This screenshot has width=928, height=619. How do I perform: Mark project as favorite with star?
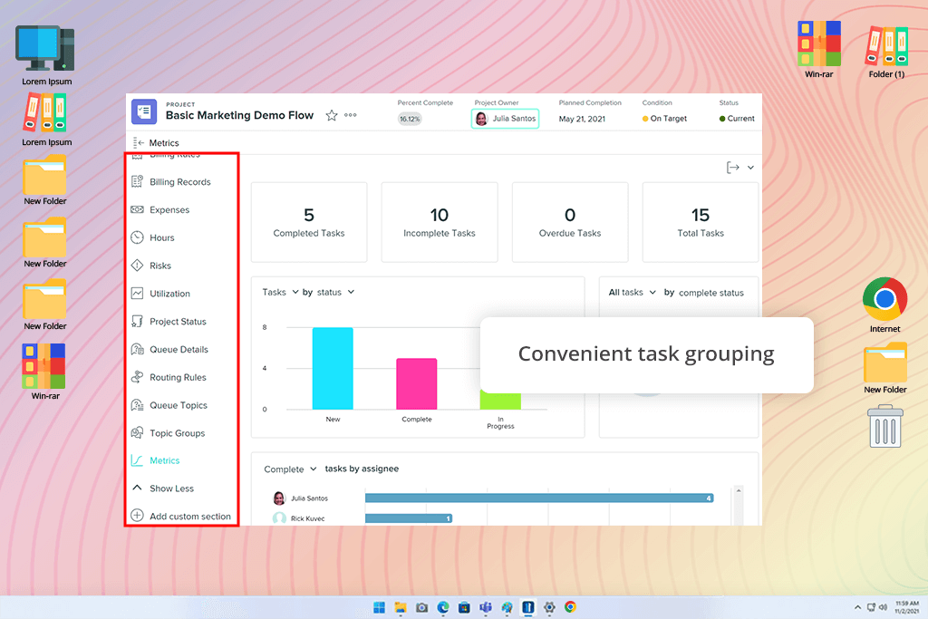(x=332, y=115)
